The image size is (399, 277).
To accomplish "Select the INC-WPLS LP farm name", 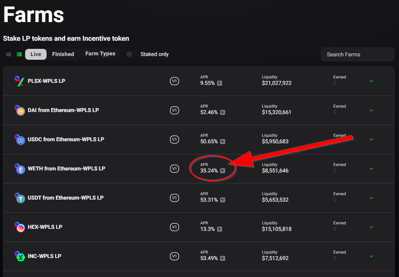I will pyautogui.click(x=44, y=256).
